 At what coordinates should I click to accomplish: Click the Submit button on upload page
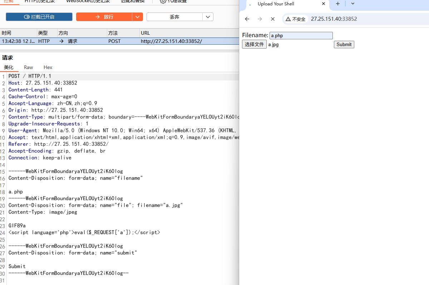pyautogui.click(x=344, y=44)
